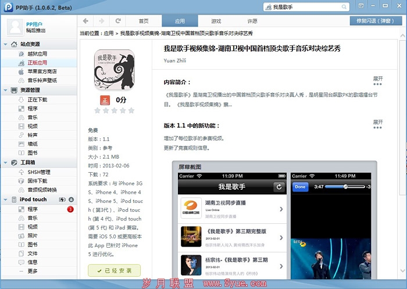
Task: Open 固件下载 tool
Action: click(39, 181)
